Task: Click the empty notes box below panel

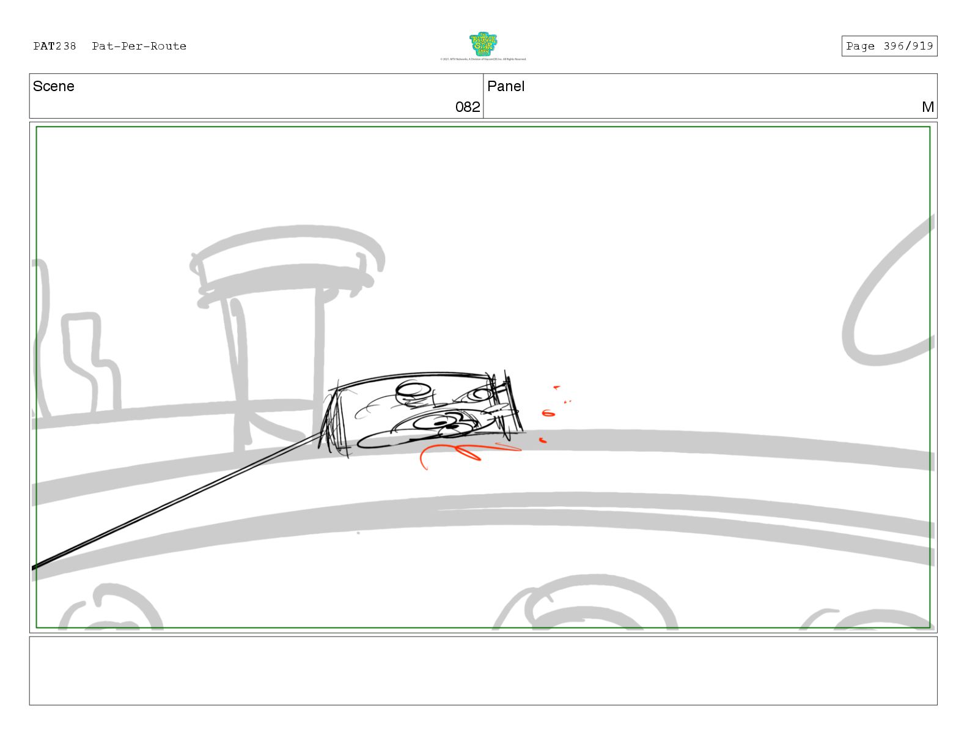Action: click(483, 671)
